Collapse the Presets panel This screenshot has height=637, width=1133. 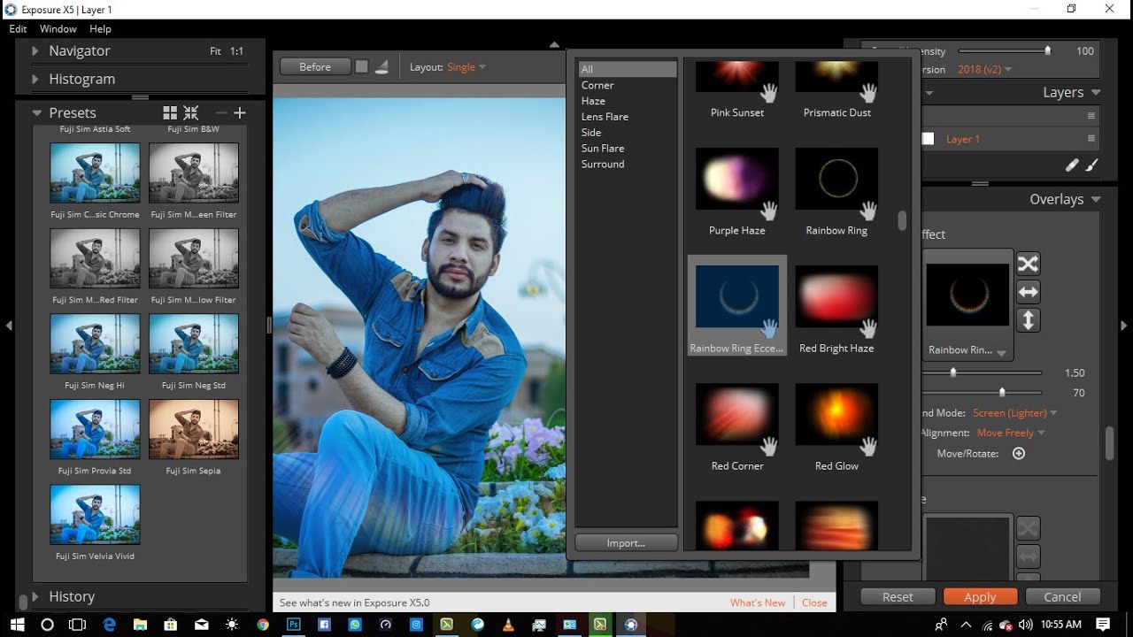37,113
